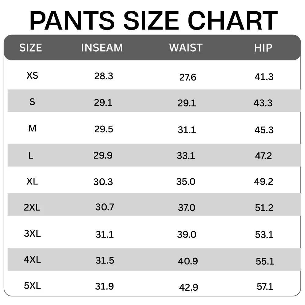The height and width of the screenshot is (305, 305).
Task: Click the INSEAM column header
Action: 102,48
